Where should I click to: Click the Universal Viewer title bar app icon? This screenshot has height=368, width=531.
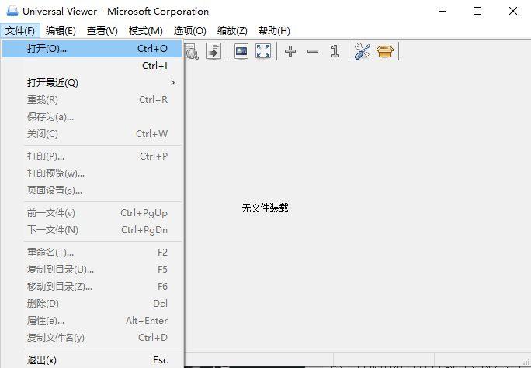click(12, 11)
